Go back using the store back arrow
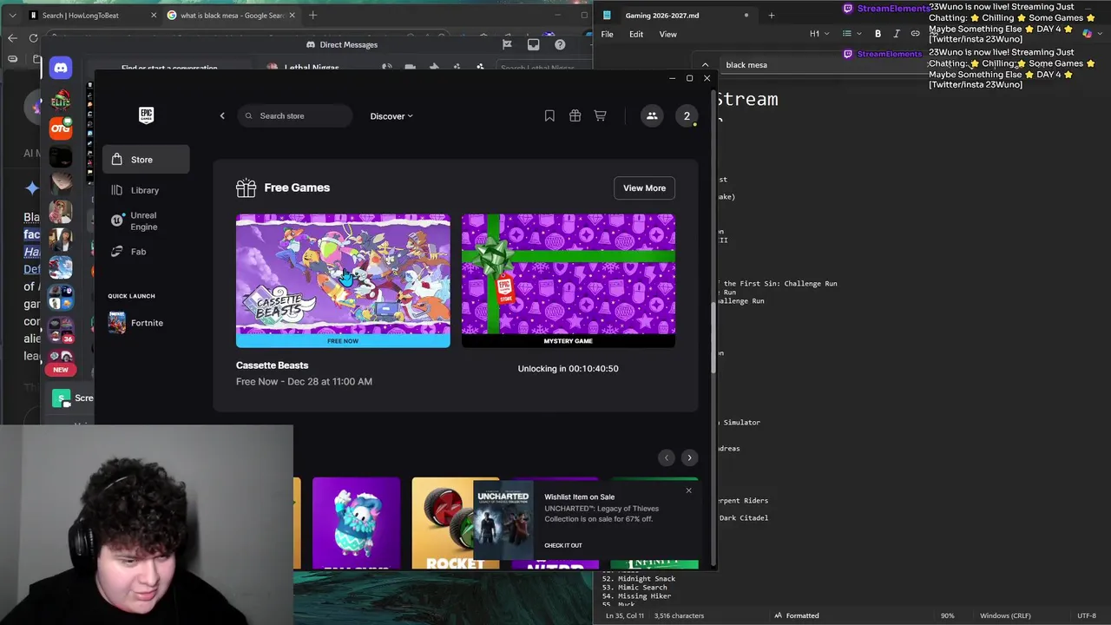1111x625 pixels. (x=222, y=115)
